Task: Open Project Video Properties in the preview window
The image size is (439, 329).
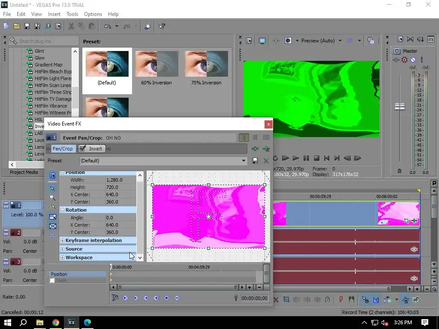Action: coord(249,41)
